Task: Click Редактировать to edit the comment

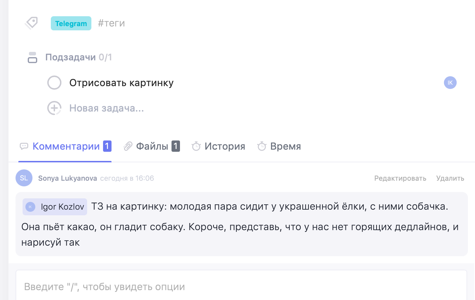Action: pos(400,178)
